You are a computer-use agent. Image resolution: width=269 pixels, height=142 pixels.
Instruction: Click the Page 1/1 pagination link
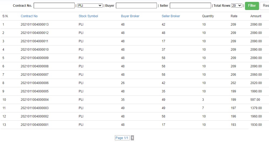122,138
